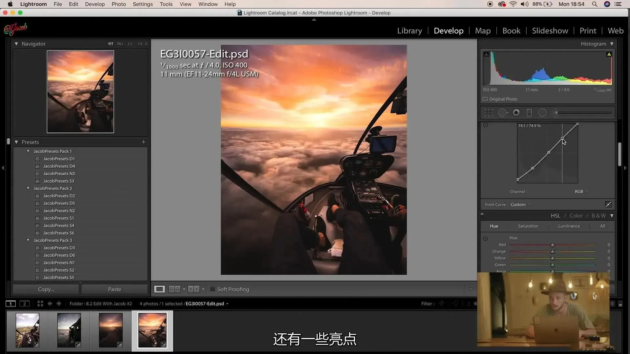630x354 pixels.
Task: Click the Copy... button
Action: (x=46, y=289)
